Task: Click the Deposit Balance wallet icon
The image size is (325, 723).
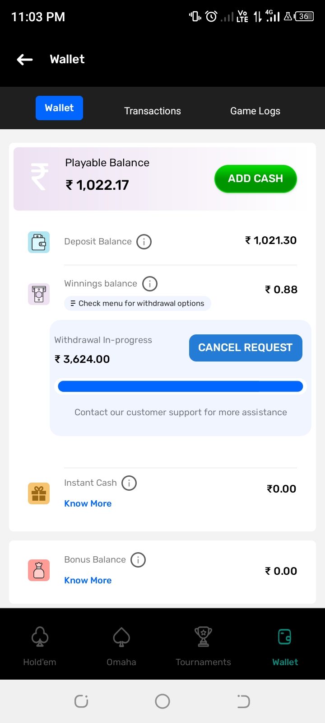Action: tap(39, 242)
